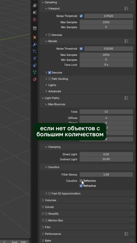Enable Fast GI Approximation checkbox
The height and width of the screenshot is (243, 137).
tap(49, 193)
